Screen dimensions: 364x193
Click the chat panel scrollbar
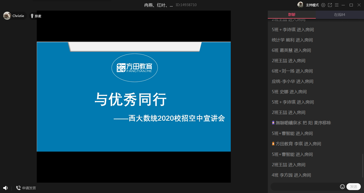[x=362, y=165]
